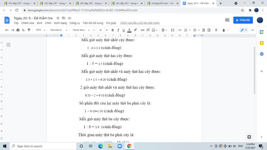267x150 pixels.
Task: Click the Undo icon in Docs toolbar
Action: click(x=7, y=30)
